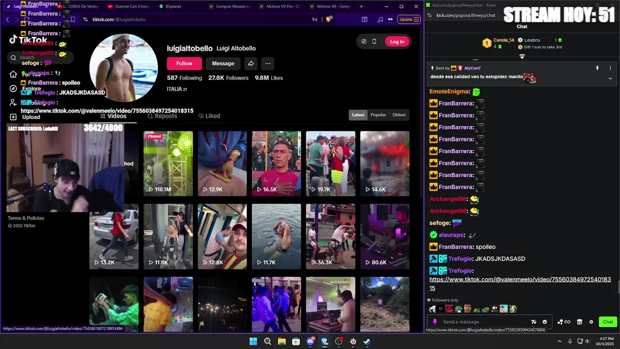Open Windows taskbar search
This screenshot has height=349, width=620.
pyautogui.click(x=267, y=341)
